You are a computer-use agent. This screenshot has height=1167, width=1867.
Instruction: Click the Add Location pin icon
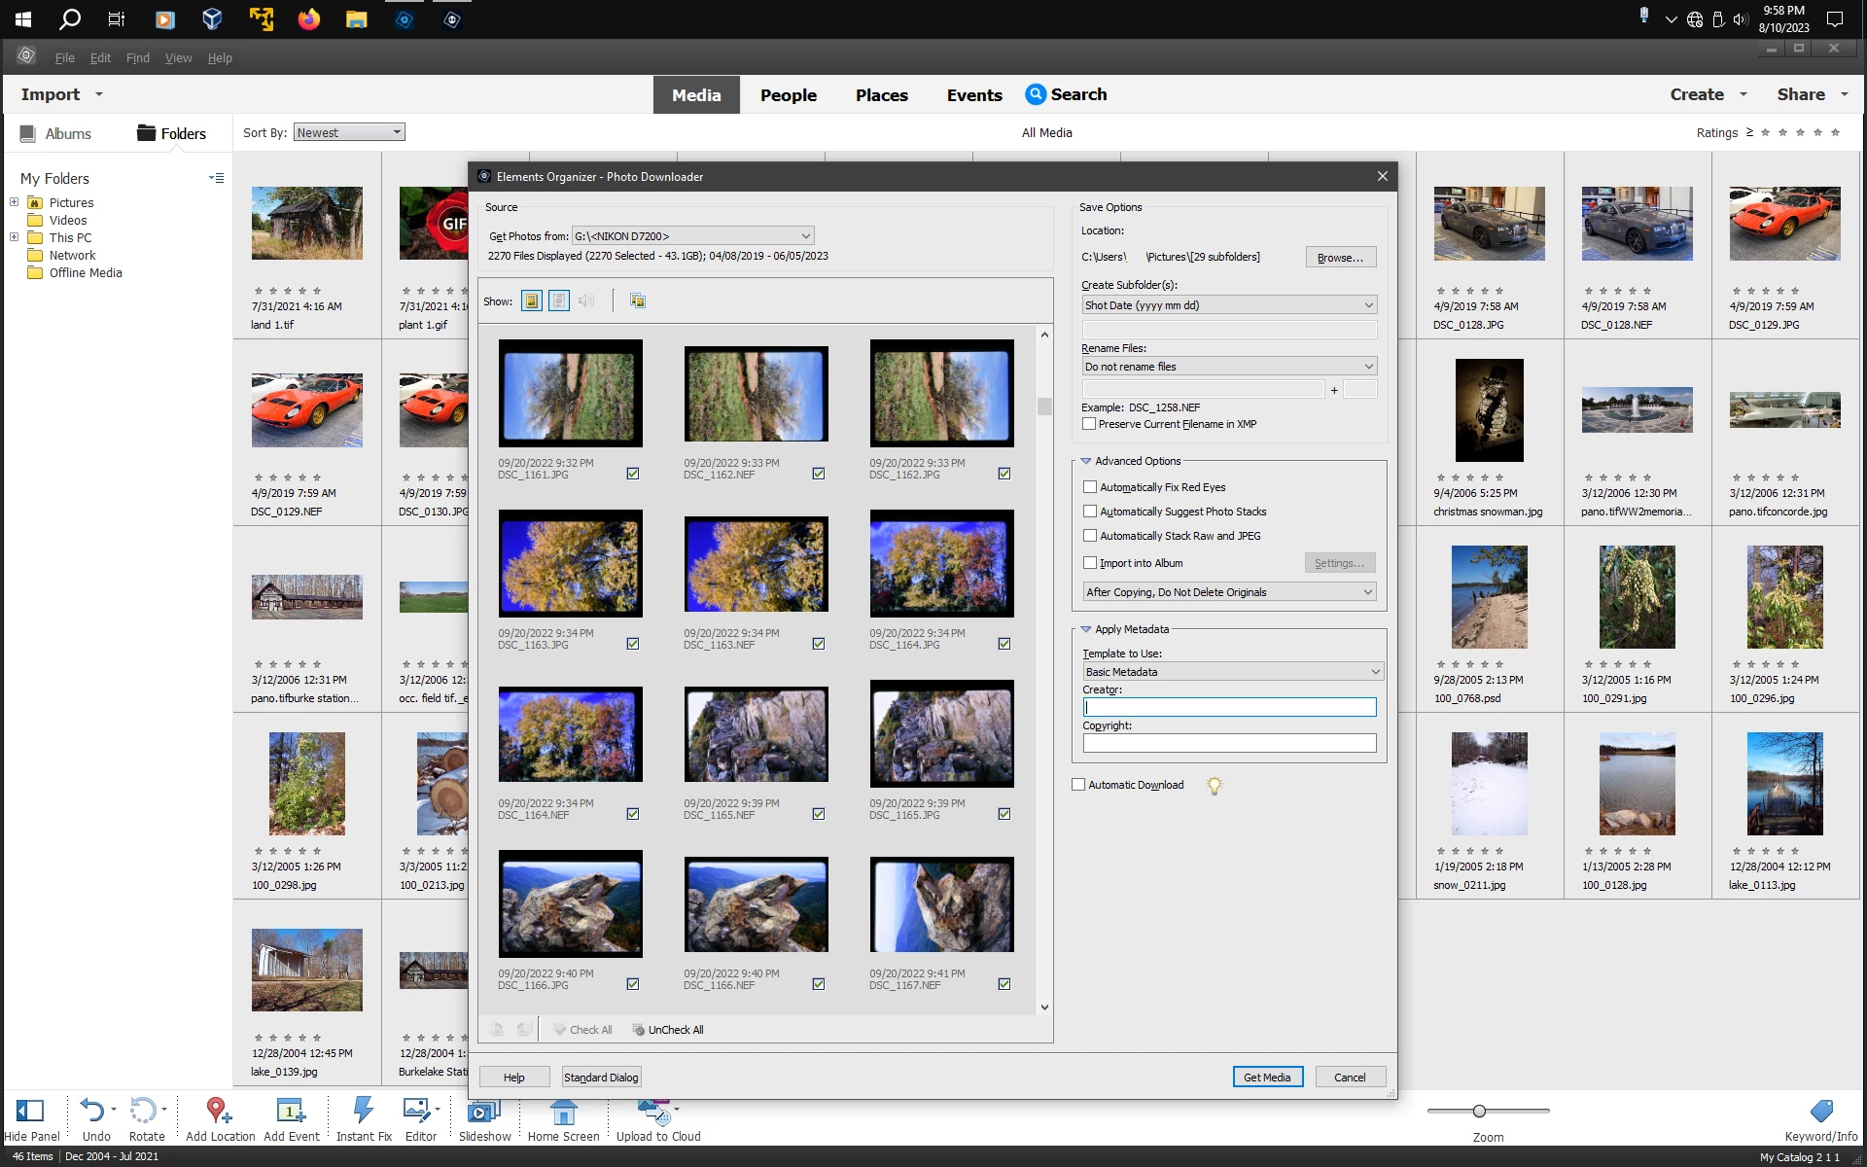[x=218, y=1111]
